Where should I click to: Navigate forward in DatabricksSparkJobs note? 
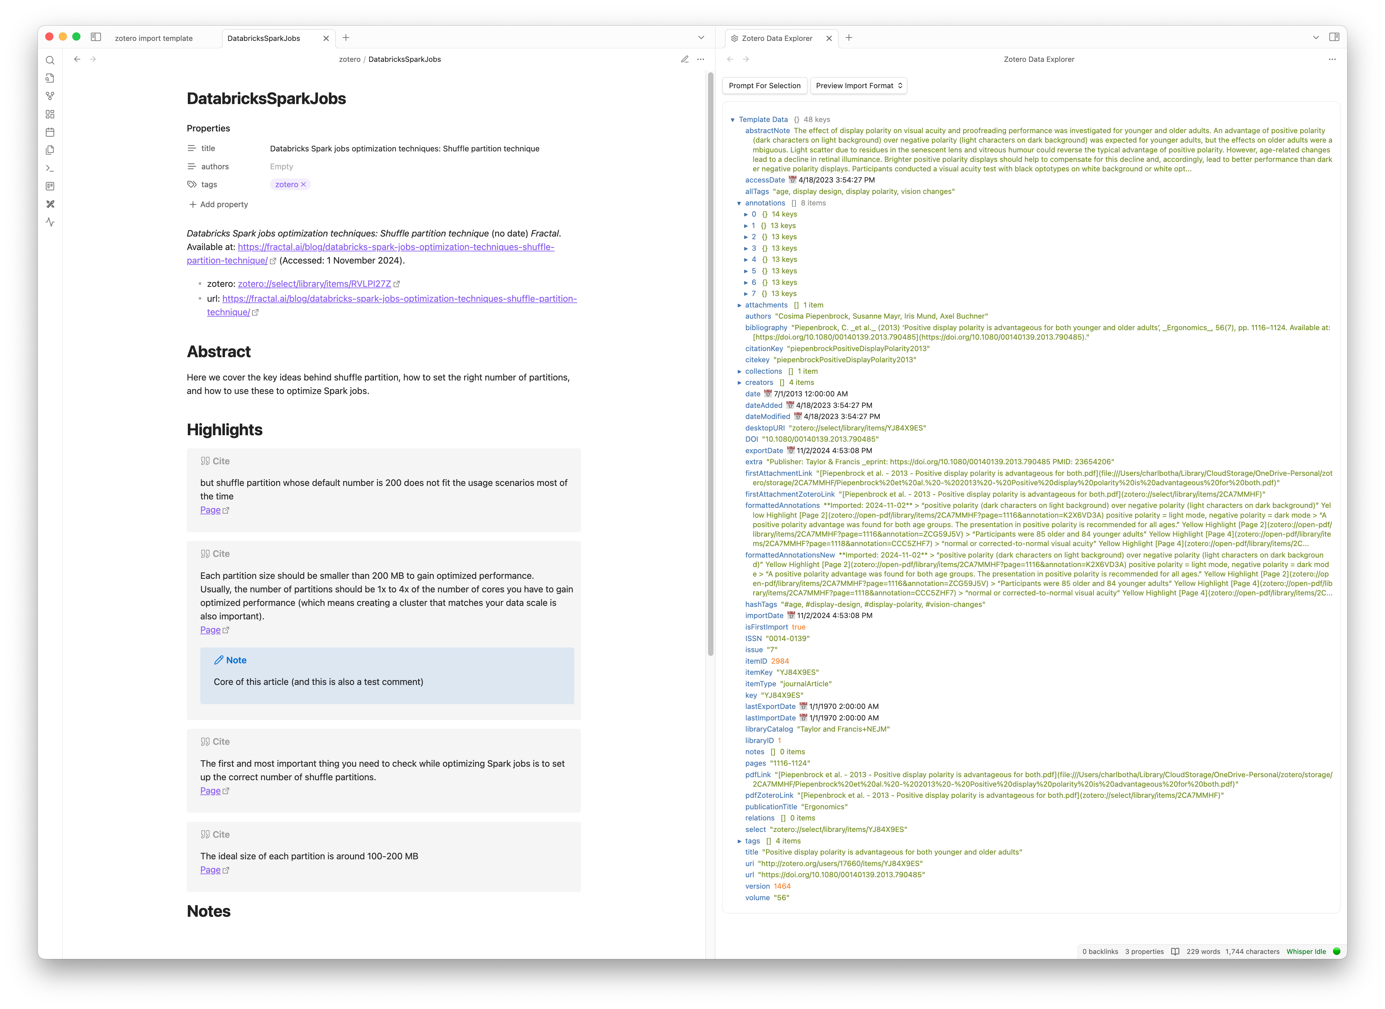coord(93,59)
